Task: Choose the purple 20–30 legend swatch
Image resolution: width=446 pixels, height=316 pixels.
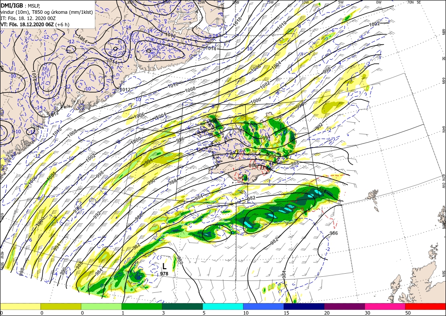Action: point(344,306)
